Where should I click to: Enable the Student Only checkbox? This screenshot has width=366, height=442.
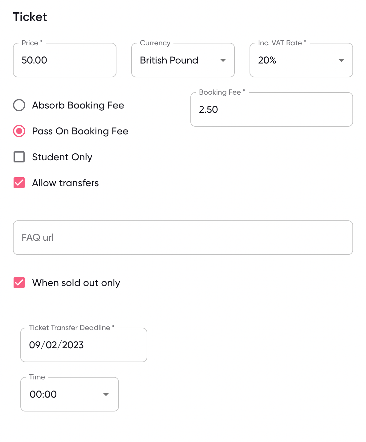[x=19, y=157]
